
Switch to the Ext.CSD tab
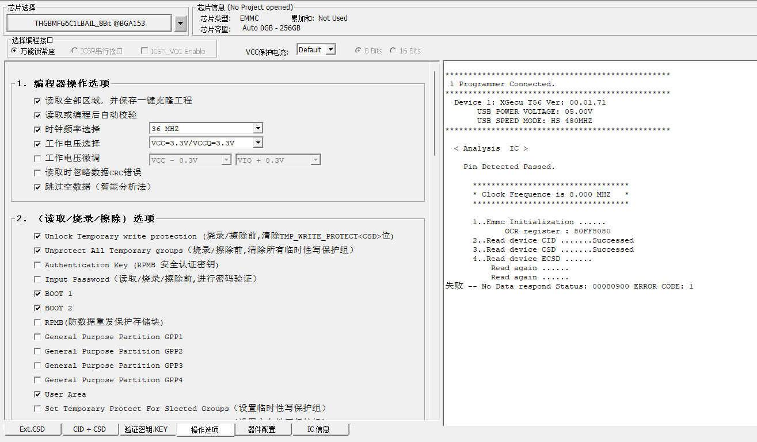click(32, 429)
